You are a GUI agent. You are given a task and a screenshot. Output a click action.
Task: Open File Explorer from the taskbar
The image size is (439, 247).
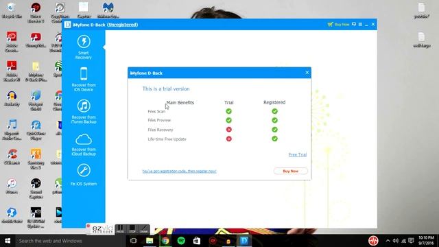(x=150, y=241)
